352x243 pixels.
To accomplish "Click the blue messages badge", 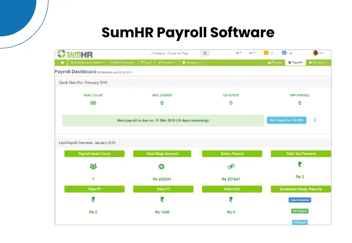I will click(x=284, y=53).
